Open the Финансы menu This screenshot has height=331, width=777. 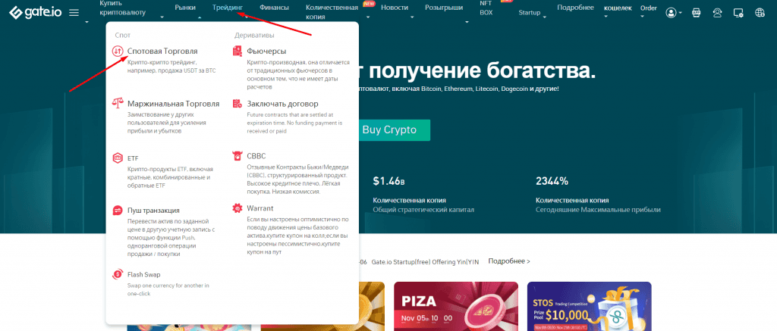[x=274, y=8]
